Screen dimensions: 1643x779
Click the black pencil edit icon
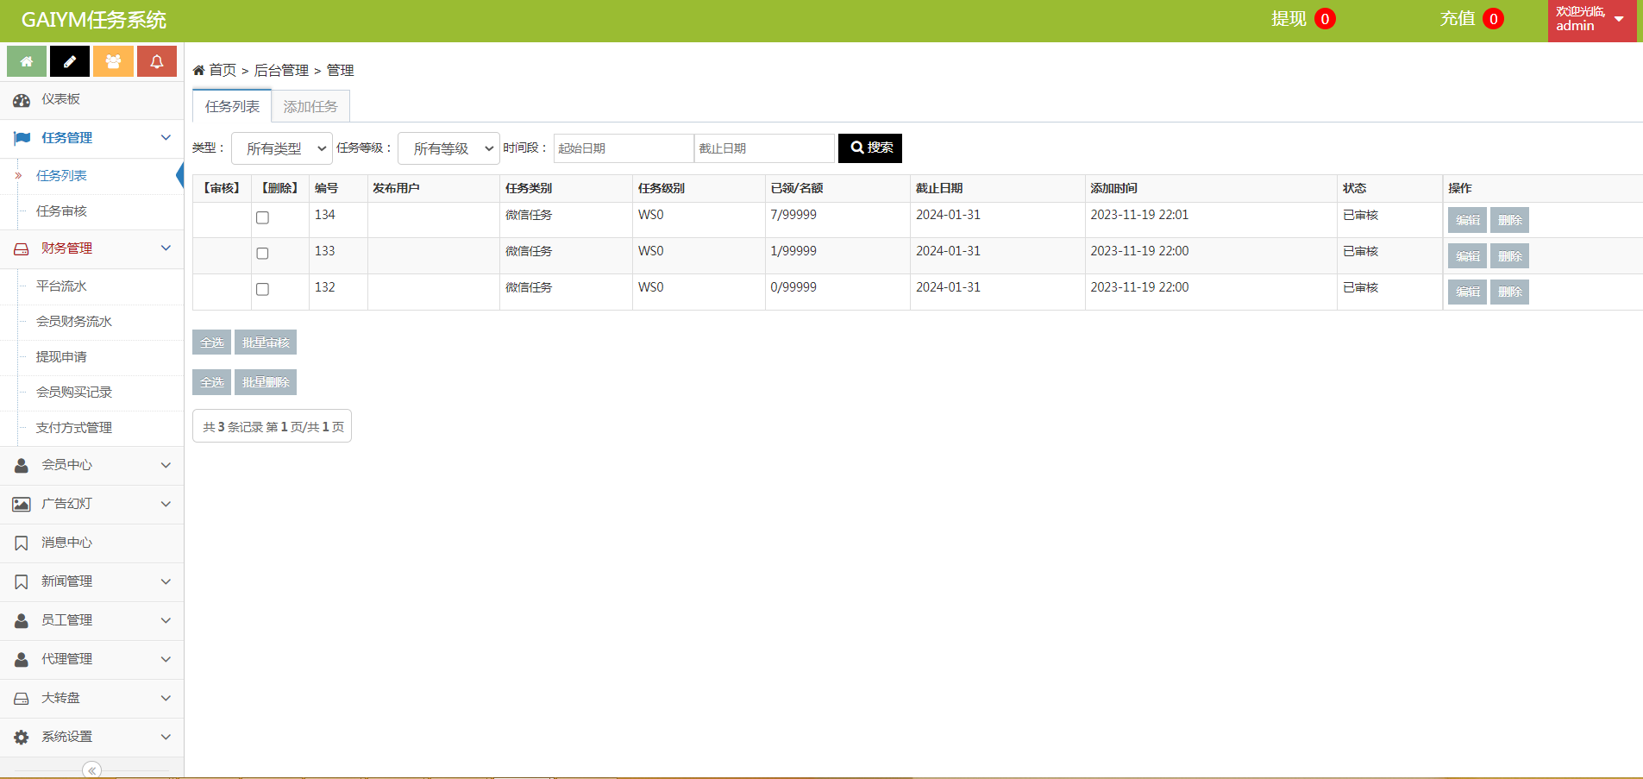[70, 61]
